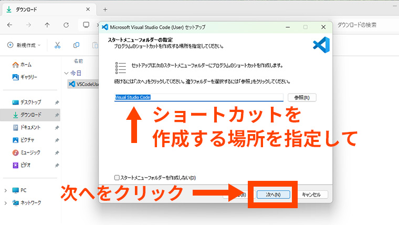Screen dimensions: 399x225
Task: Expand the ネットワーク tree node
Action: [6, 202]
